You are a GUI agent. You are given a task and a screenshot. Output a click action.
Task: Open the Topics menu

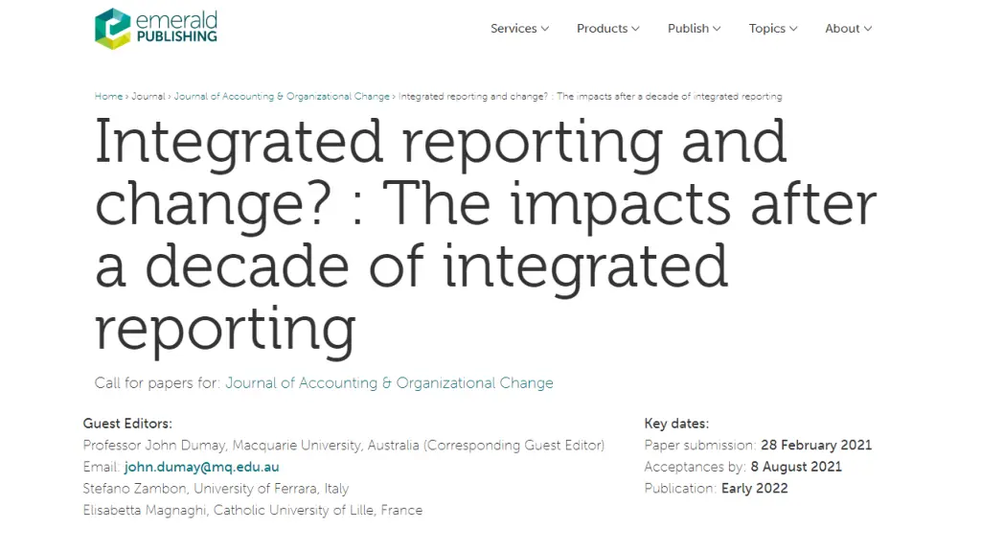click(773, 29)
